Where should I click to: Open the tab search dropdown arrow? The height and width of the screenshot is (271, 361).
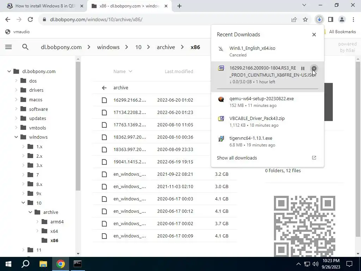tap(304, 5)
